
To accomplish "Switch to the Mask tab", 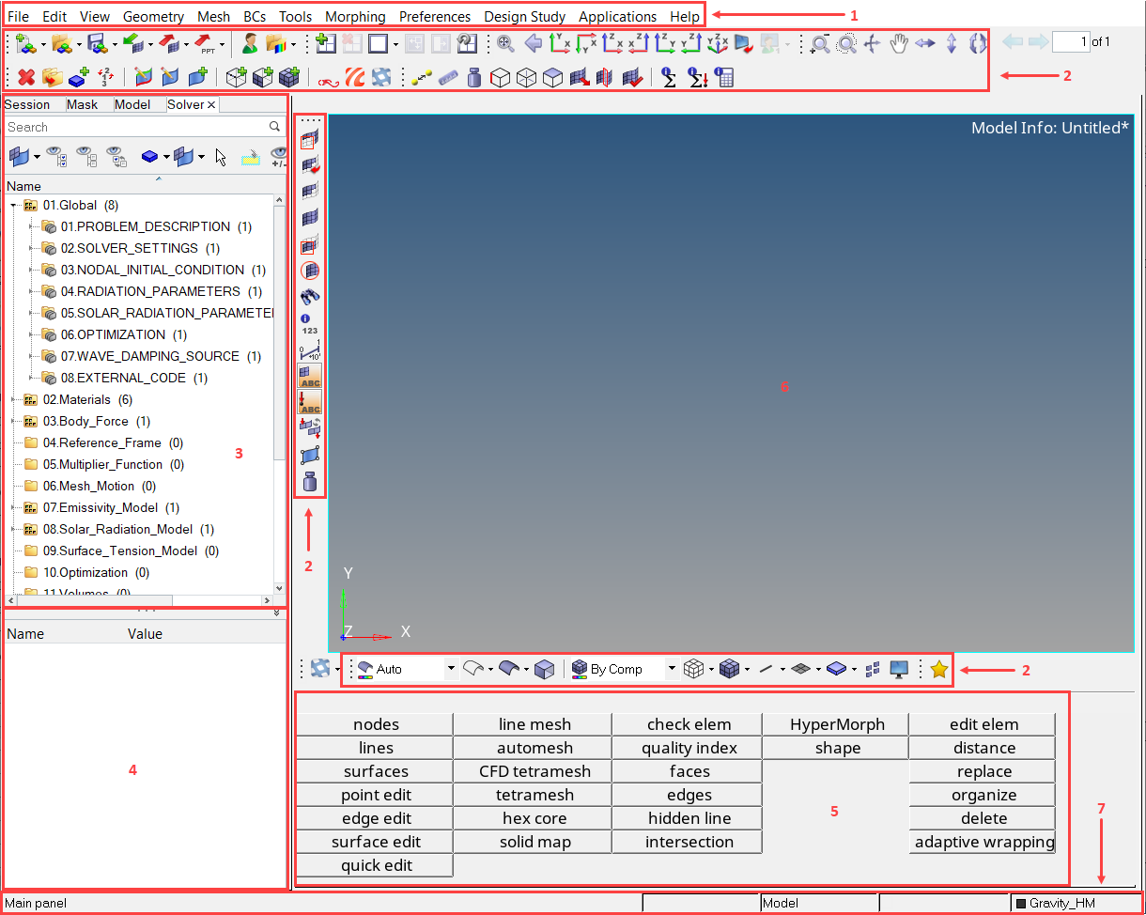I will [x=82, y=104].
